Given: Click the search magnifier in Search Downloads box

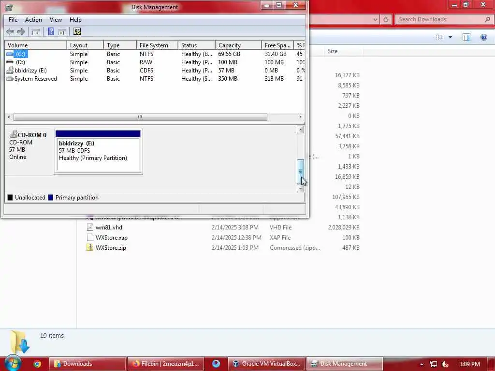Looking at the screenshot, I should point(487,19).
